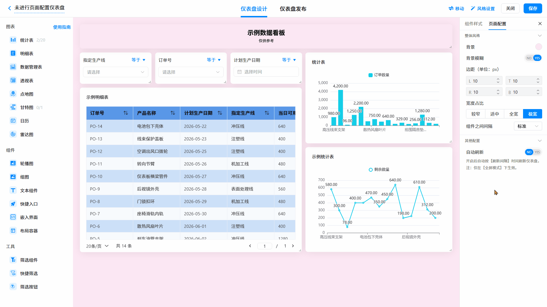
Task: Open 组件之间间隔 标准 dropdown
Action: coord(528,126)
